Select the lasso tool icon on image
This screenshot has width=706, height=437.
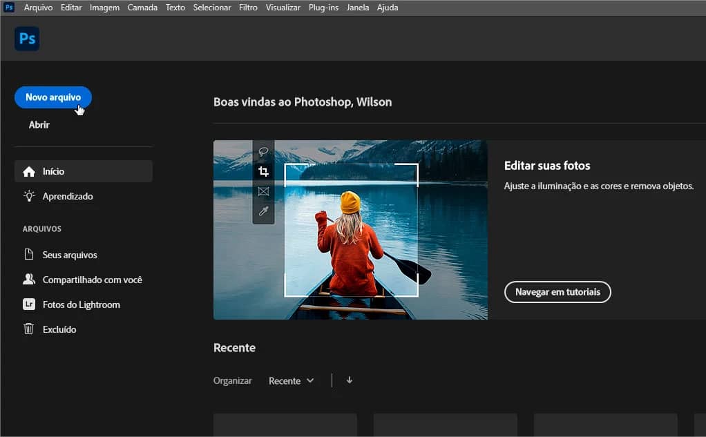pyautogui.click(x=263, y=151)
